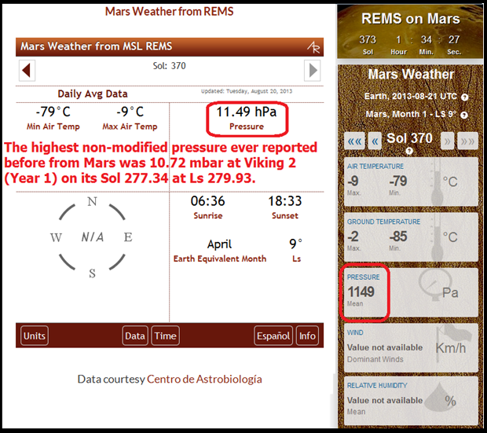Click the WIND card label

coord(355,332)
